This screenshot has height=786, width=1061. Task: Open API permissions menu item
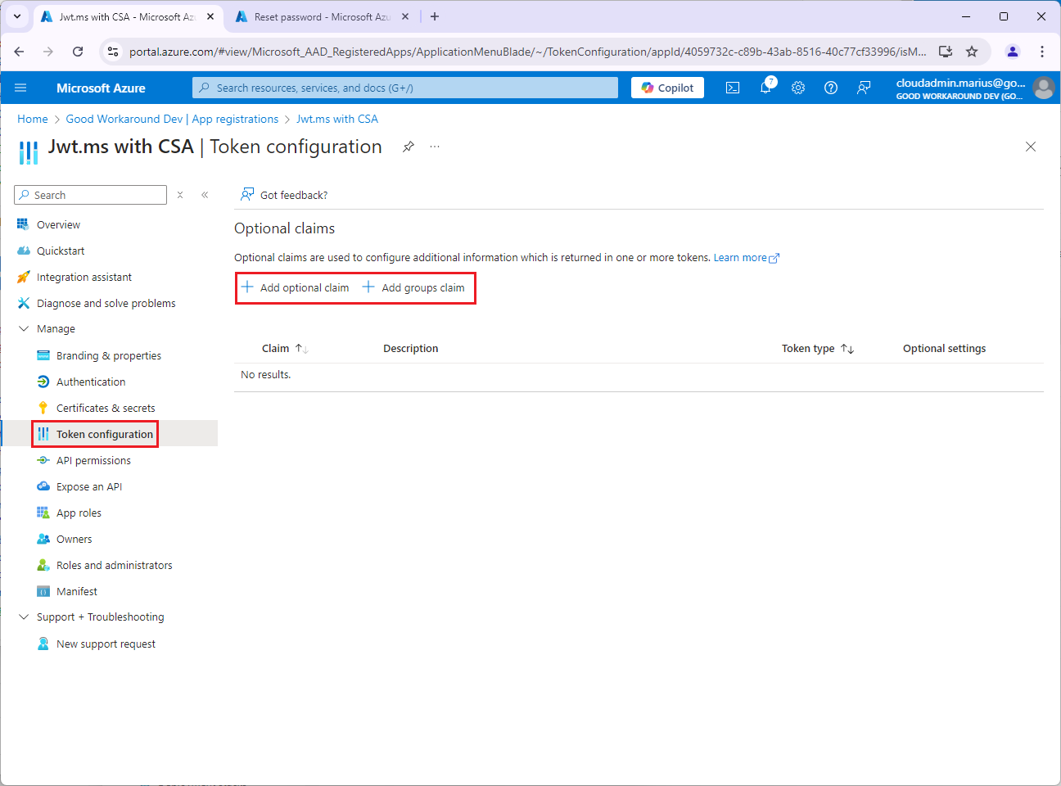point(93,460)
